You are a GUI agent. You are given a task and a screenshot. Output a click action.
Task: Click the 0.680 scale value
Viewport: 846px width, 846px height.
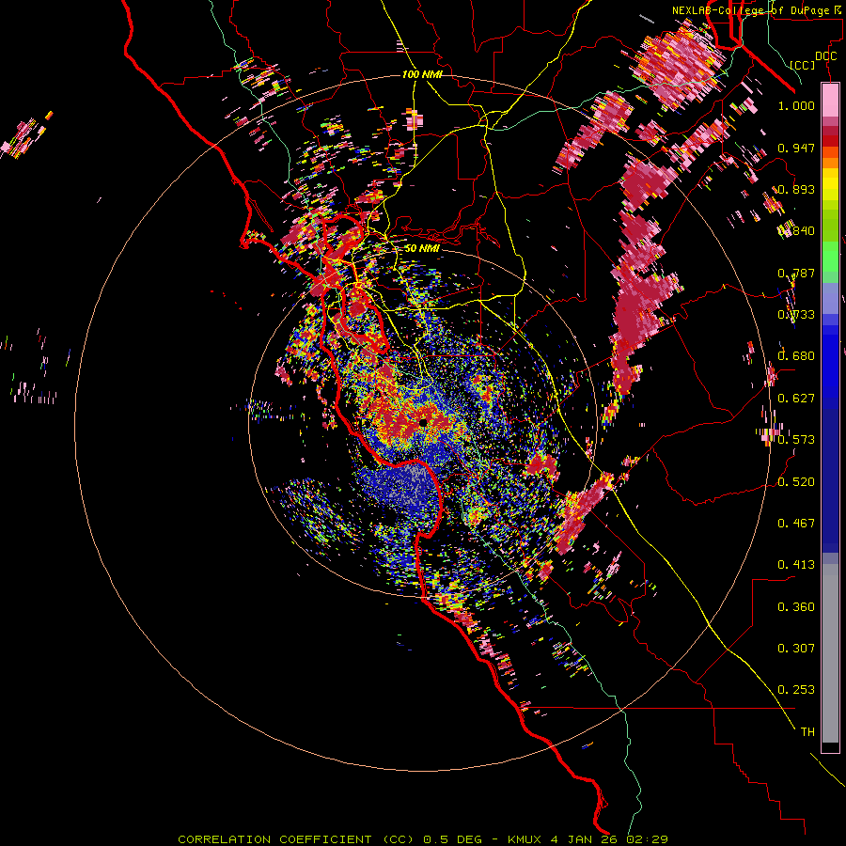point(796,356)
